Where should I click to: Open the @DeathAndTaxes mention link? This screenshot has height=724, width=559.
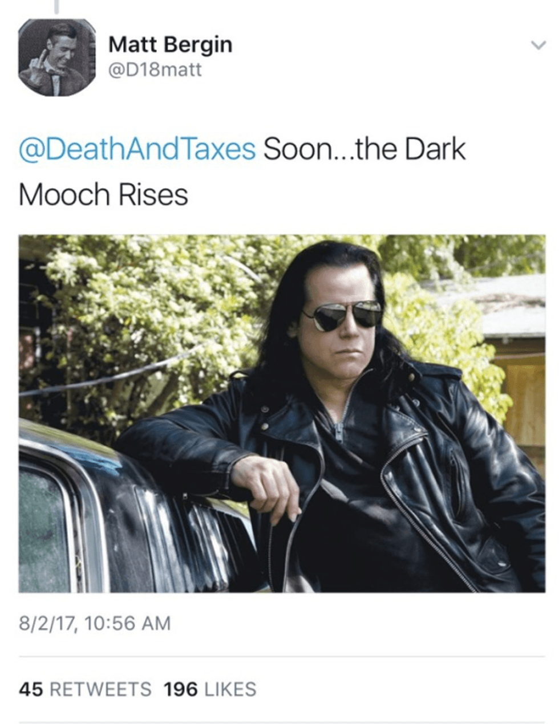point(137,149)
